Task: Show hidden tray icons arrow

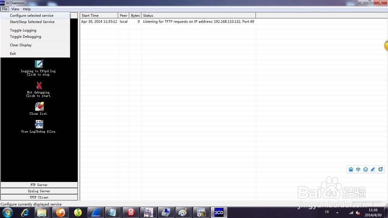Action: pos(337,213)
